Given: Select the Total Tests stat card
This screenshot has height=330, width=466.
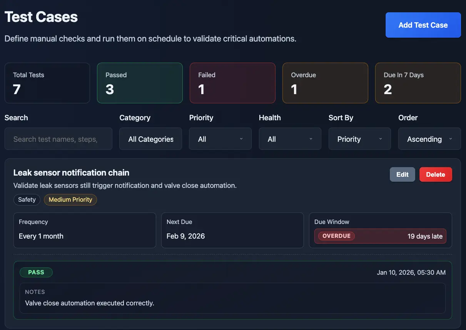Looking at the screenshot, I should tap(47, 83).
